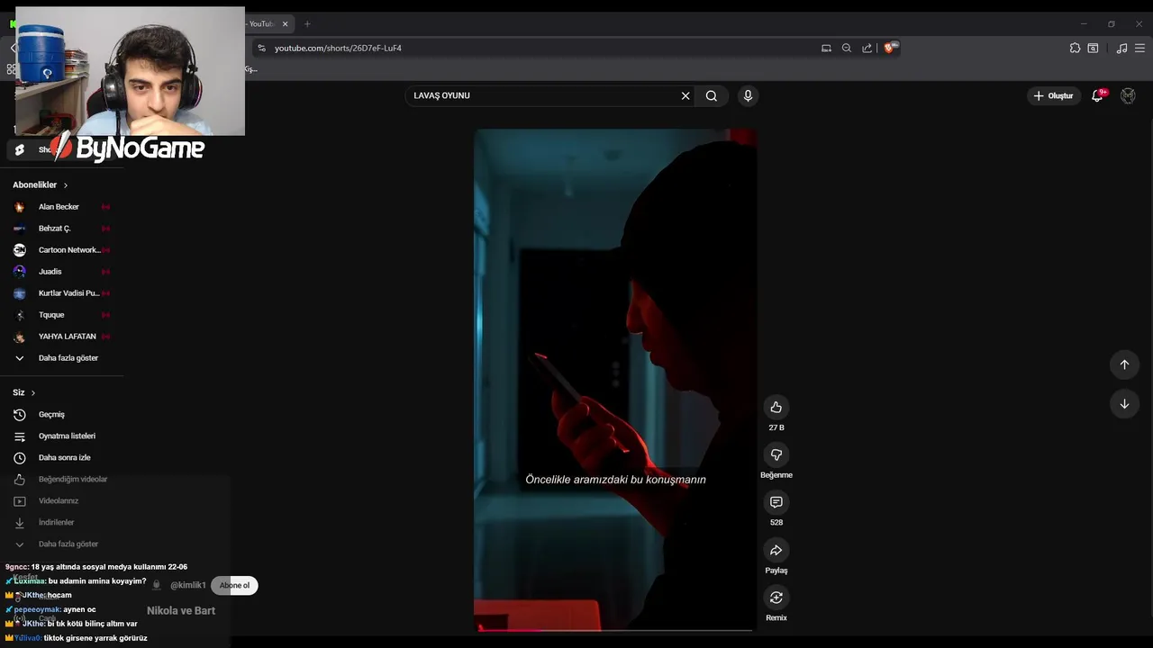Open İndirilenler
The width and height of the screenshot is (1153, 648).
pyautogui.click(x=56, y=523)
